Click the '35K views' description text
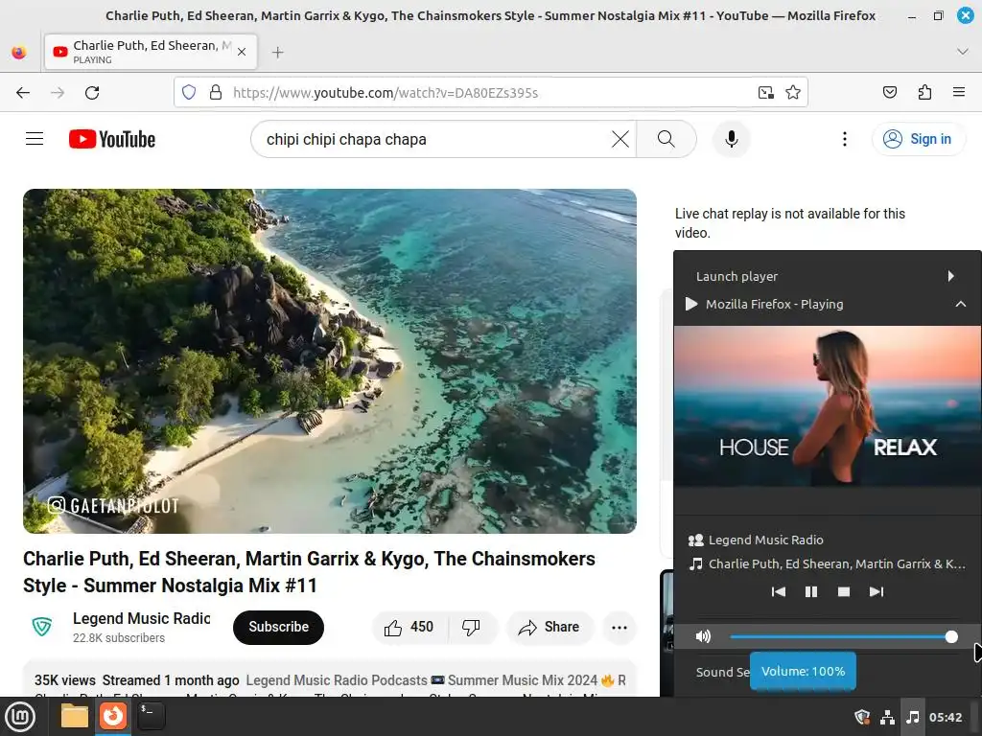 pyautogui.click(x=65, y=680)
